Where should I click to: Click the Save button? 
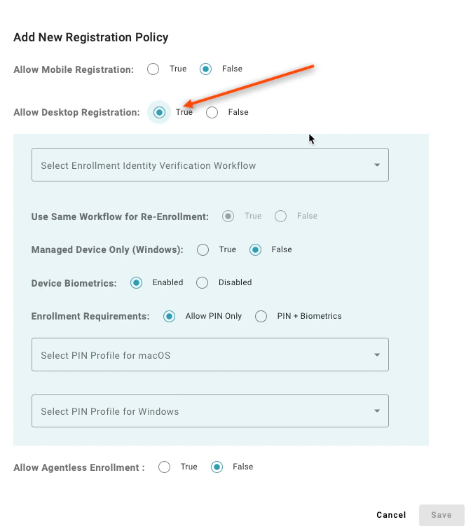(441, 515)
